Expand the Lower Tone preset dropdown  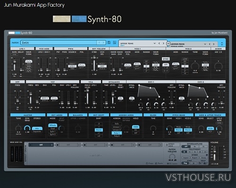point(205,44)
